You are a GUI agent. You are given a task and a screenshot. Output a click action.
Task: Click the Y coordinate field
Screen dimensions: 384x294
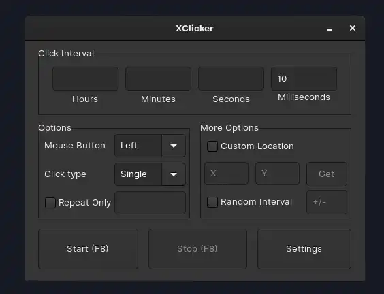(278, 174)
